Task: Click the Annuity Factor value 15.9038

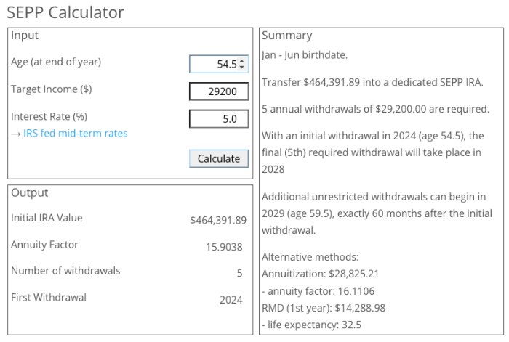Action: click(x=224, y=246)
